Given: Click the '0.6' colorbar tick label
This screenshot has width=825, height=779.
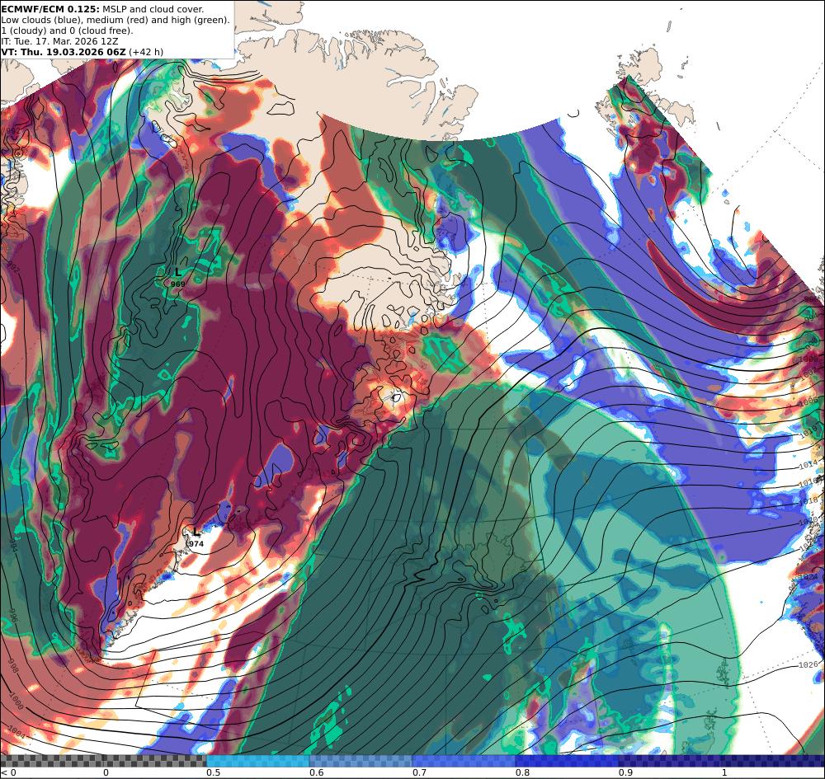Looking at the screenshot, I should click(x=317, y=772).
